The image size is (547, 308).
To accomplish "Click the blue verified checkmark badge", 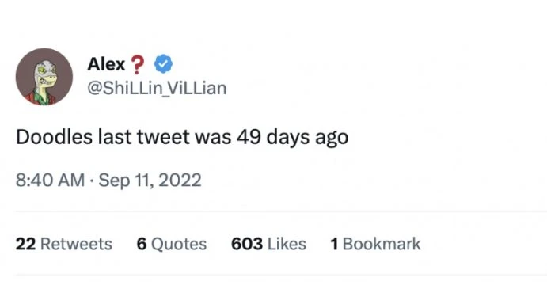I will 163,64.
